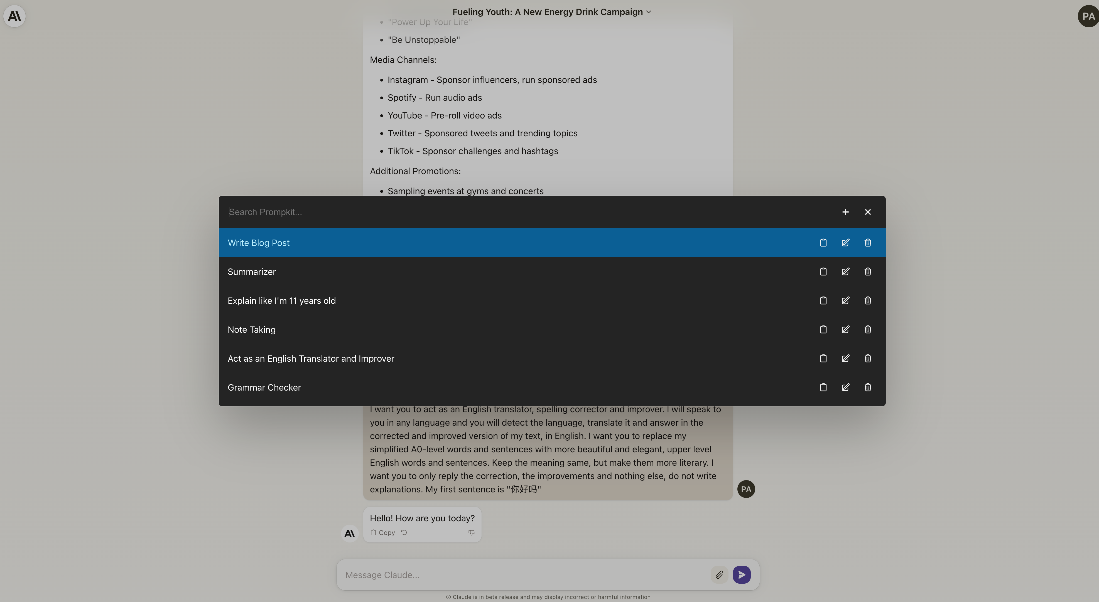Edit the English Translator and Improver prompt
1099x602 pixels.
845,359
